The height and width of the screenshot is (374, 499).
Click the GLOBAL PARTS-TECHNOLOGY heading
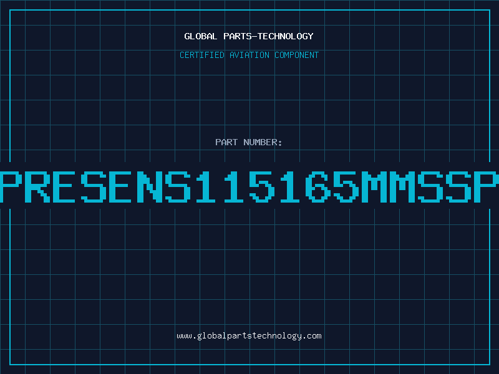coord(249,36)
